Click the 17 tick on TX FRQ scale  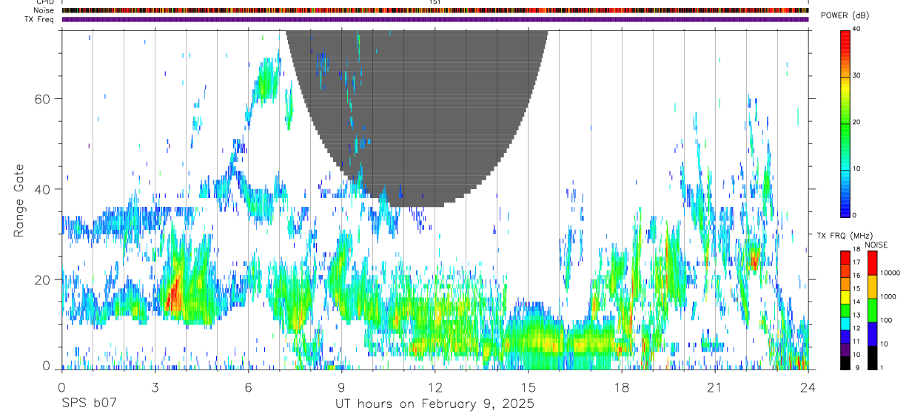[856, 262]
